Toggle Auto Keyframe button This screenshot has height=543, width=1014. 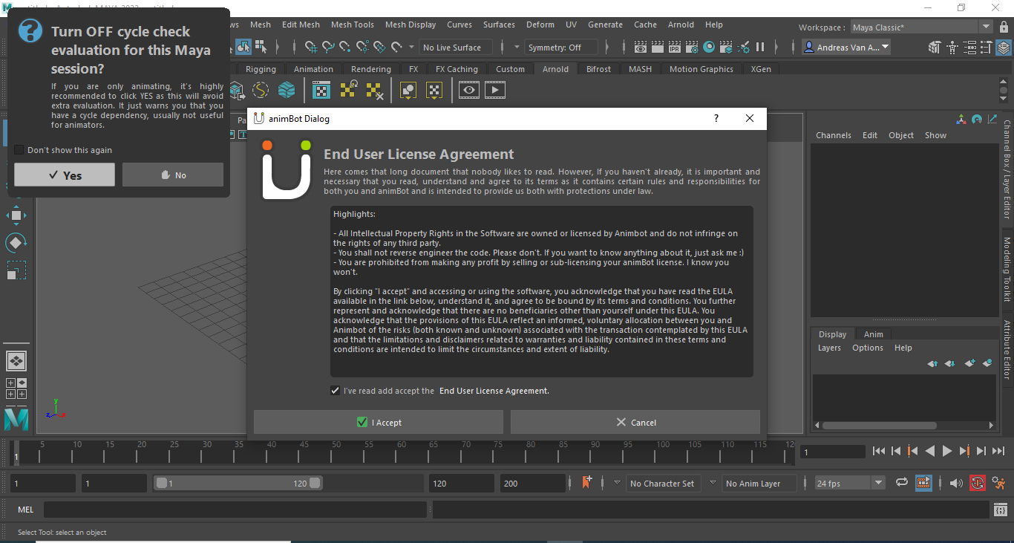tap(978, 483)
